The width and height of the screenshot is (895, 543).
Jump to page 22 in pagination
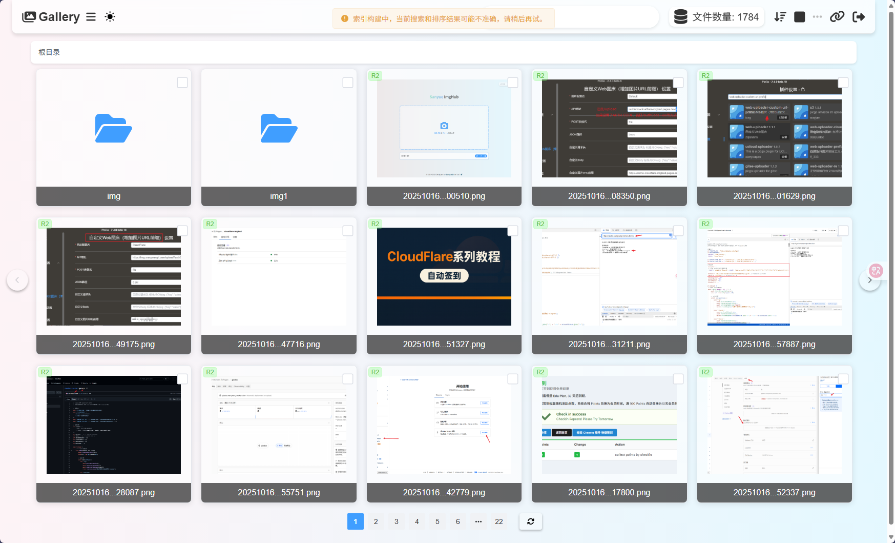click(x=498, y=521)
